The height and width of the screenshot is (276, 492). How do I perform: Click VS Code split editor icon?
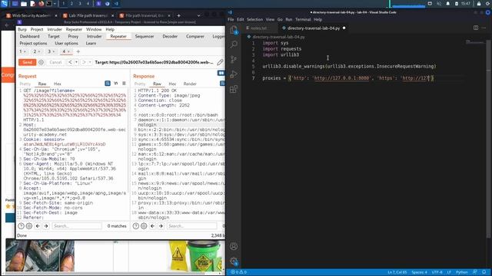point(476,28)
